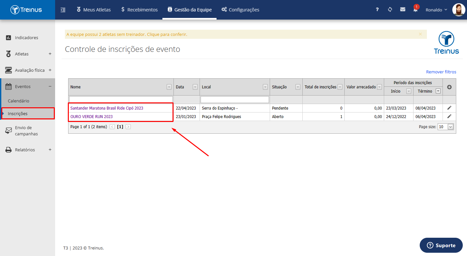Open Calendário under Eventos
The image size is (467, 256).
coord(19,101)
